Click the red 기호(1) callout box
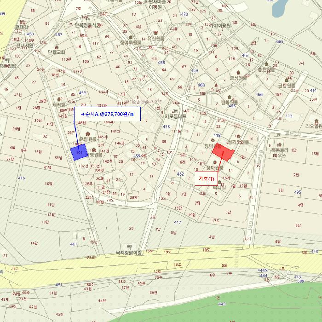This screenshot has width=322, height=322. pyautogui.click(x=206, y=178)
